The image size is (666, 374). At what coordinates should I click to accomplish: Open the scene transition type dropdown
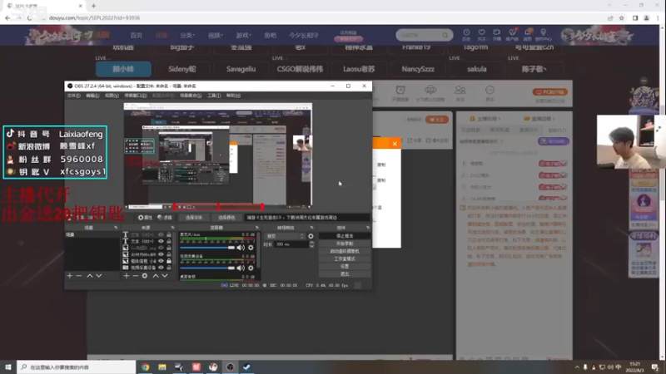coord(285,236)
